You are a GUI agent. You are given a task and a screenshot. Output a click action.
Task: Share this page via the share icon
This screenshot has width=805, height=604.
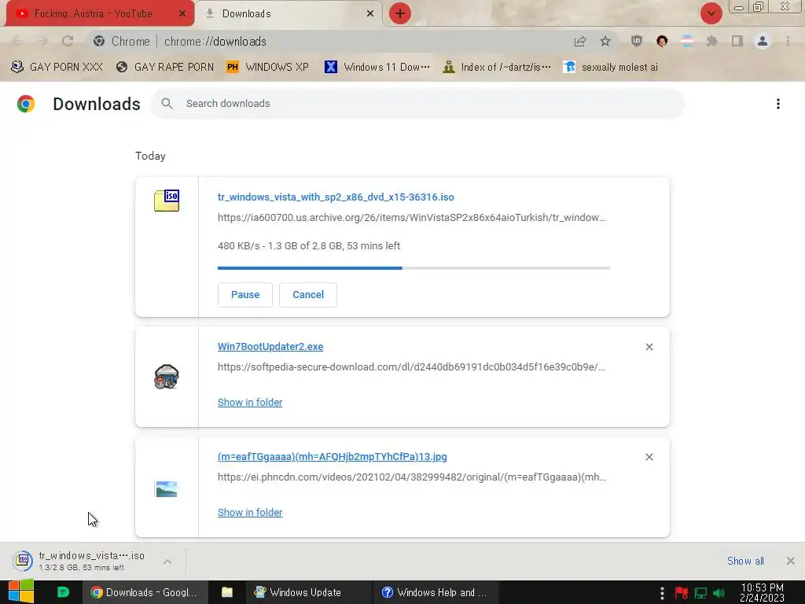pos(580,41)
